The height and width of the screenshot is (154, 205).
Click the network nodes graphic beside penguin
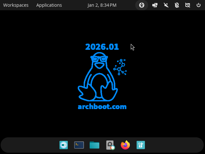click(120, 67)
